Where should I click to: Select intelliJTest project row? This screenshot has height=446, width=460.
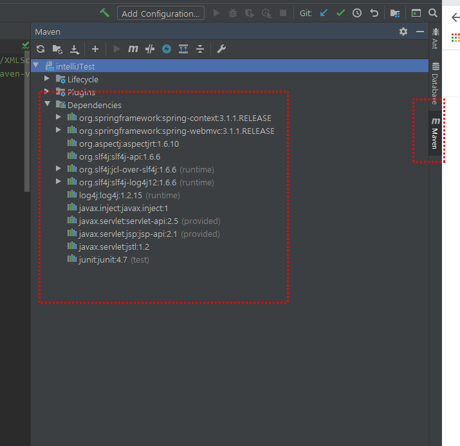(x=230, y=66)
